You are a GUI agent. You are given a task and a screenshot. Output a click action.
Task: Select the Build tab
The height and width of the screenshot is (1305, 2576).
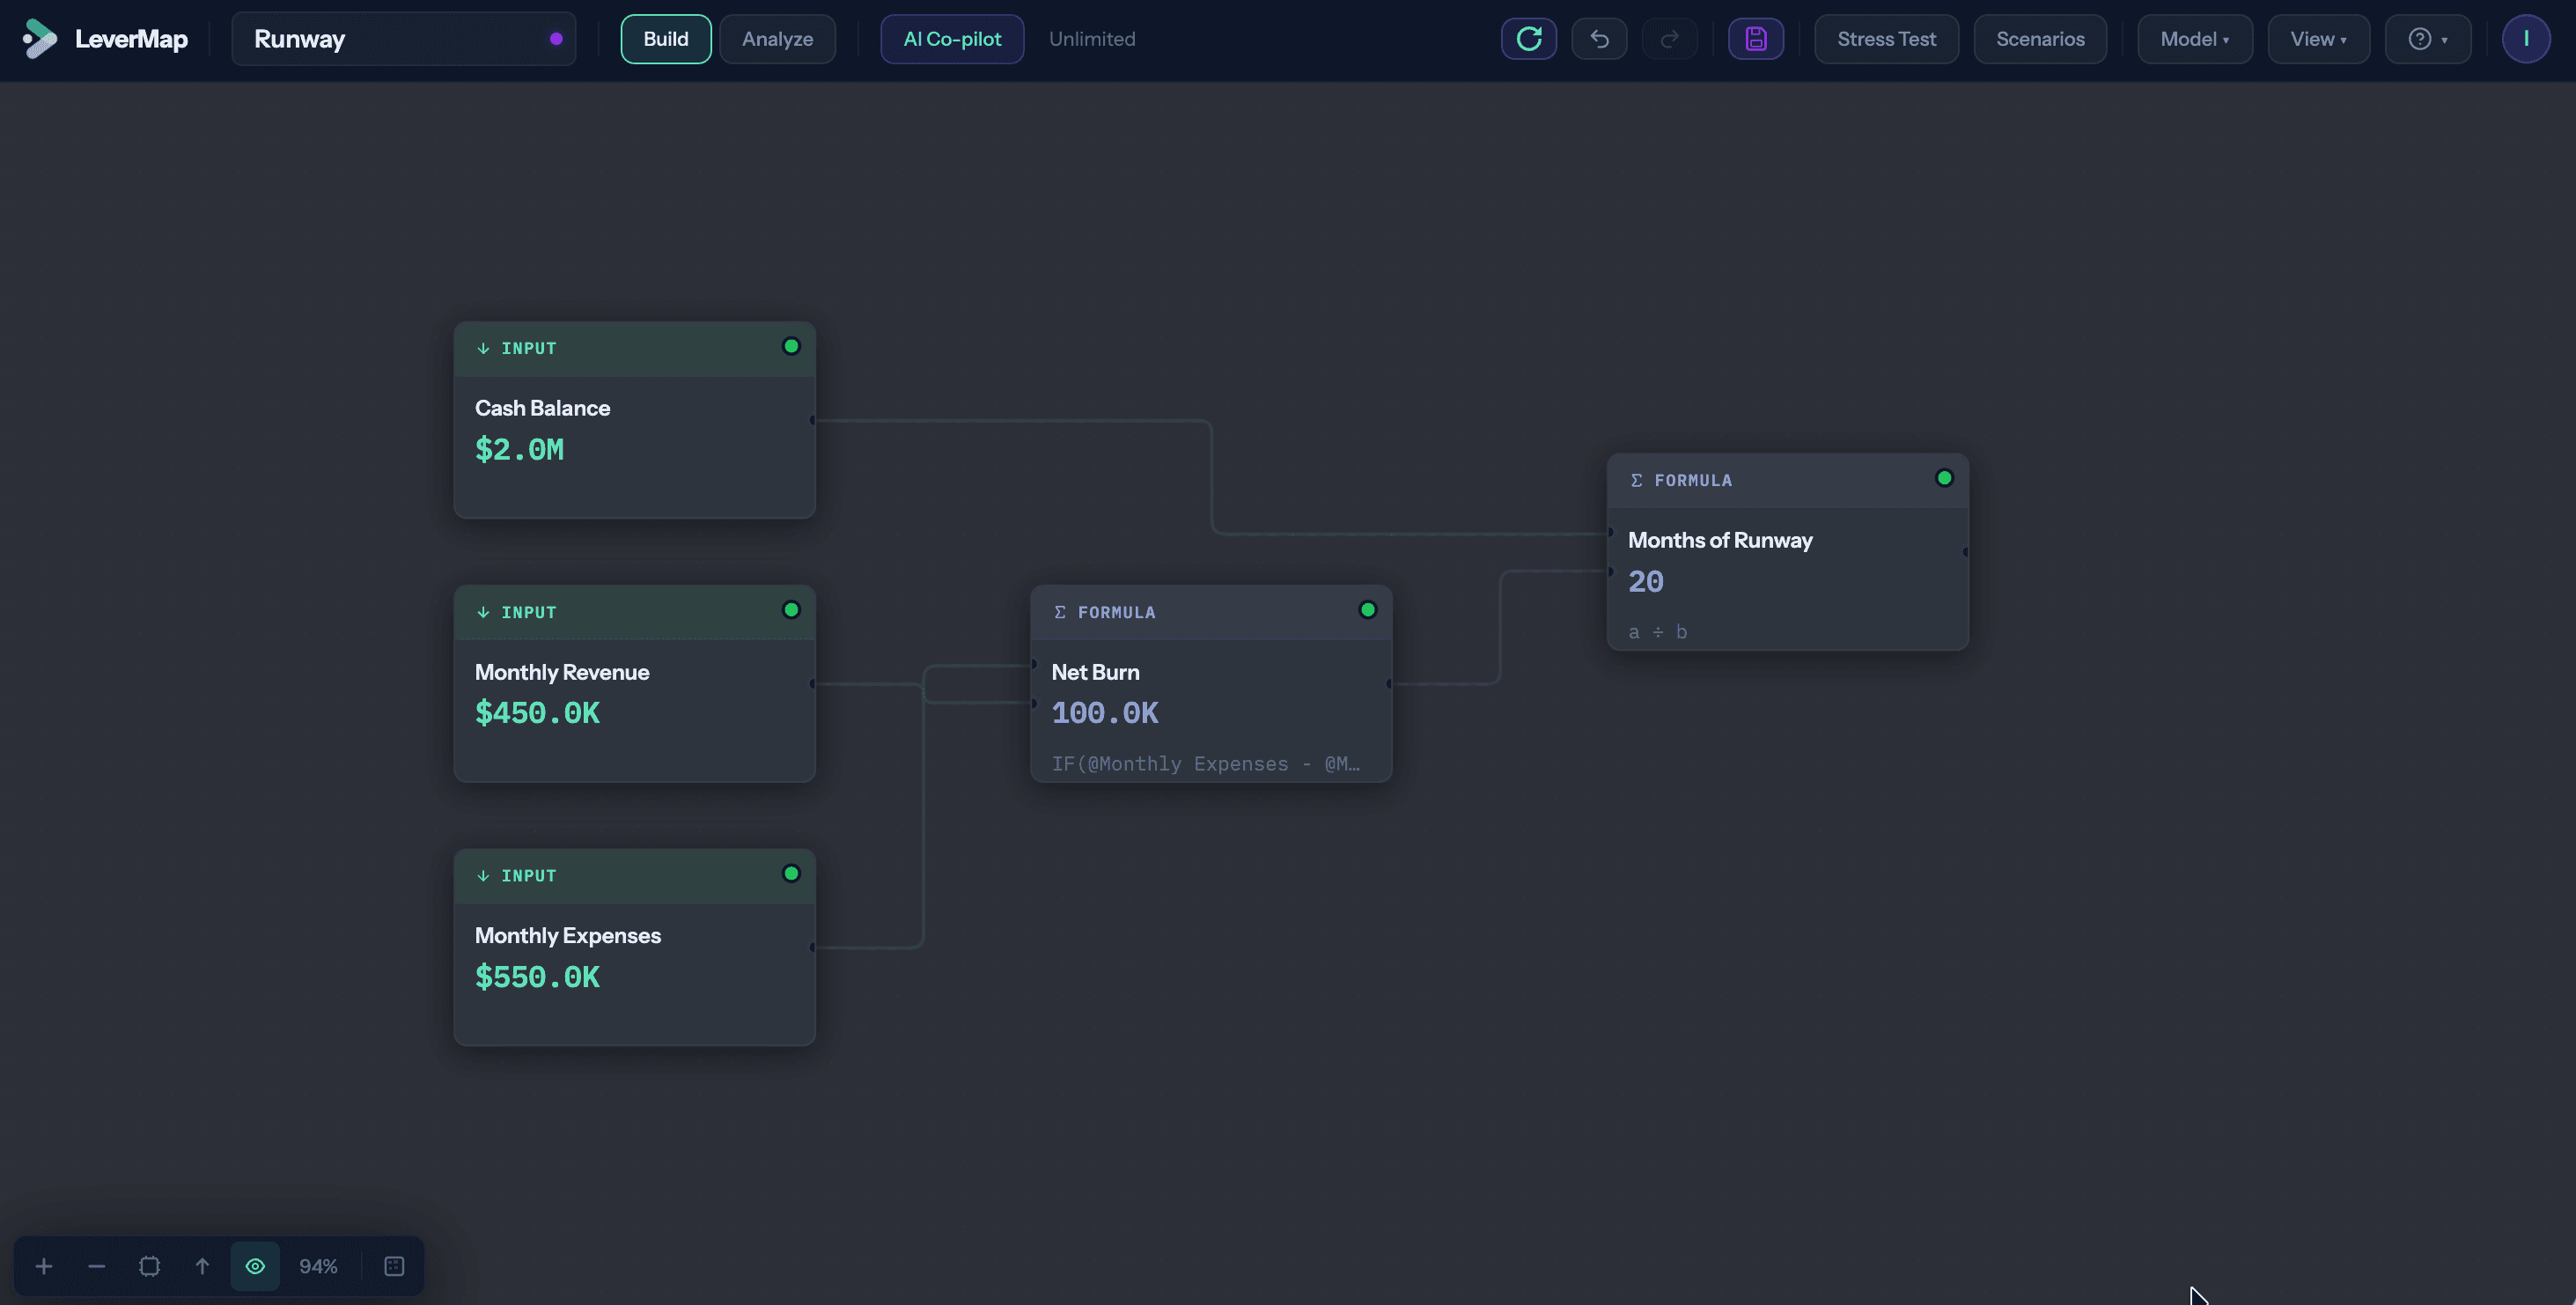click(x=665, y=39)
